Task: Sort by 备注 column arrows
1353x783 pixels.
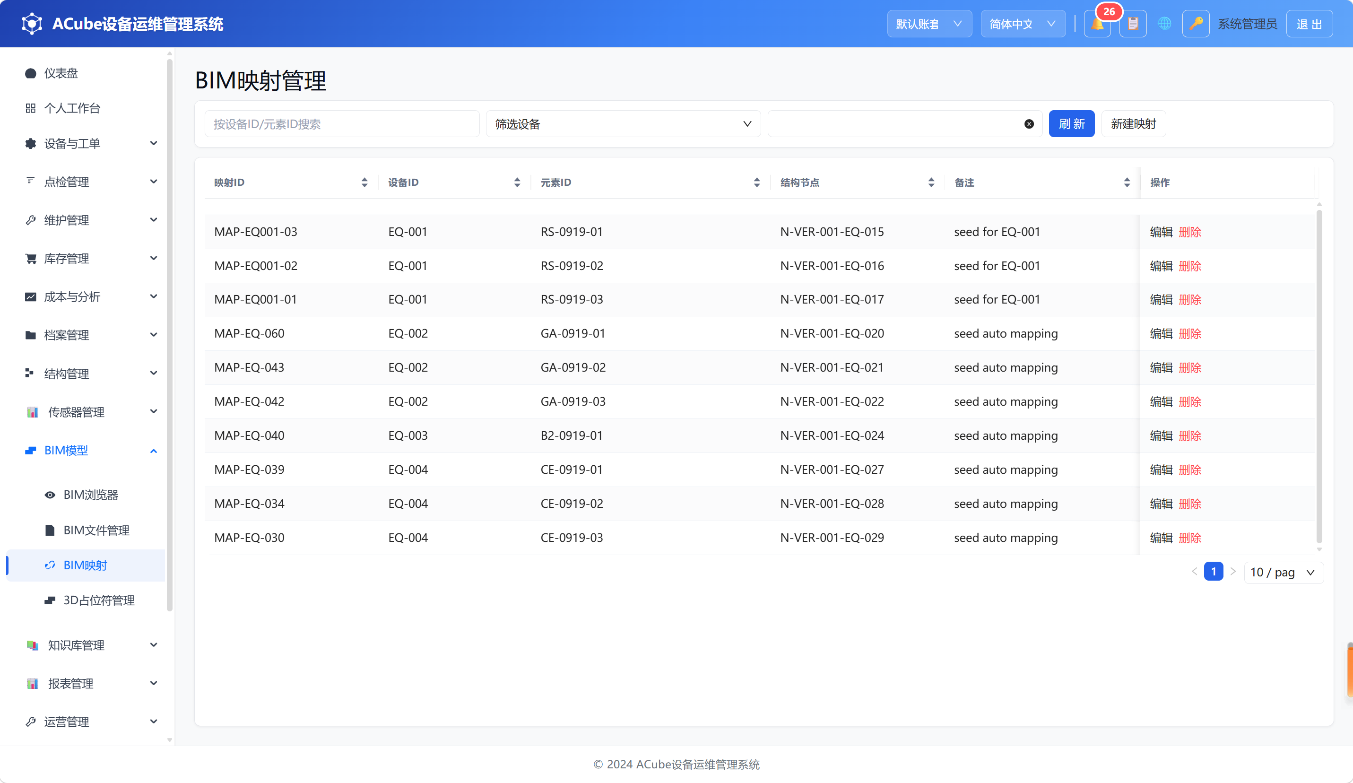Action: click(1127, 183)
